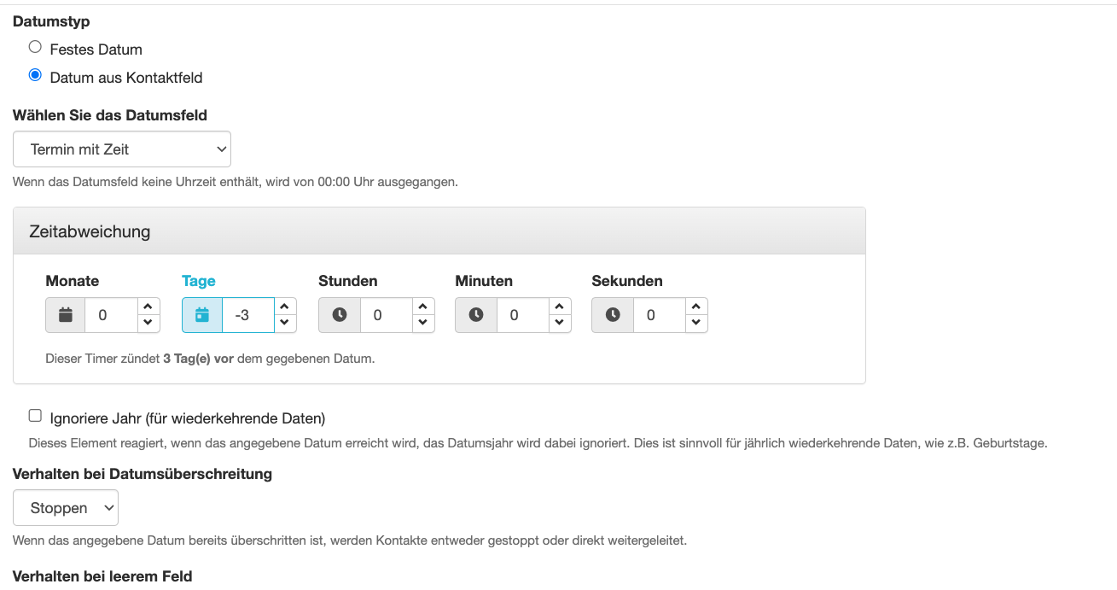Open the Termin mit Zeit dropdown
The image size is (1117, 590).
tap(121, 149)
